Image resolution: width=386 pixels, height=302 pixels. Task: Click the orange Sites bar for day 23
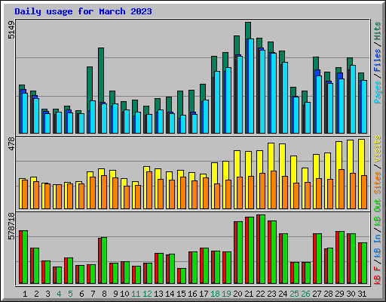tap(274, 190)
